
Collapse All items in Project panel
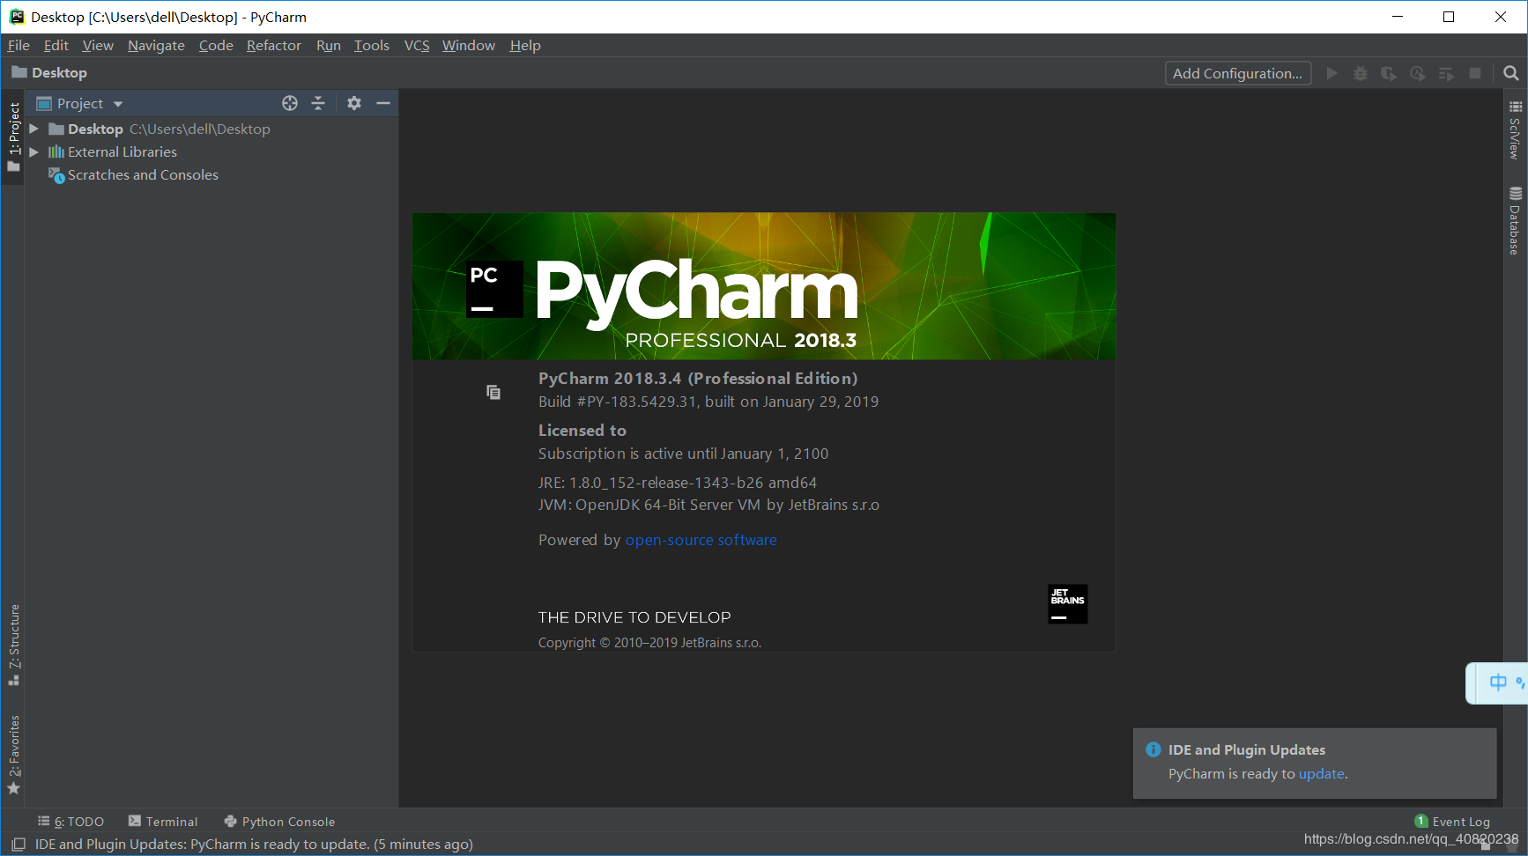(x=318, y=103)
